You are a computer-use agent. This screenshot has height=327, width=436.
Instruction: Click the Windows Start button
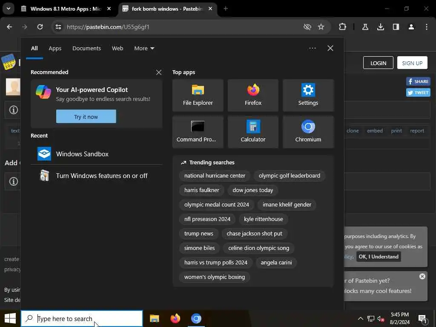click(10, 318)
